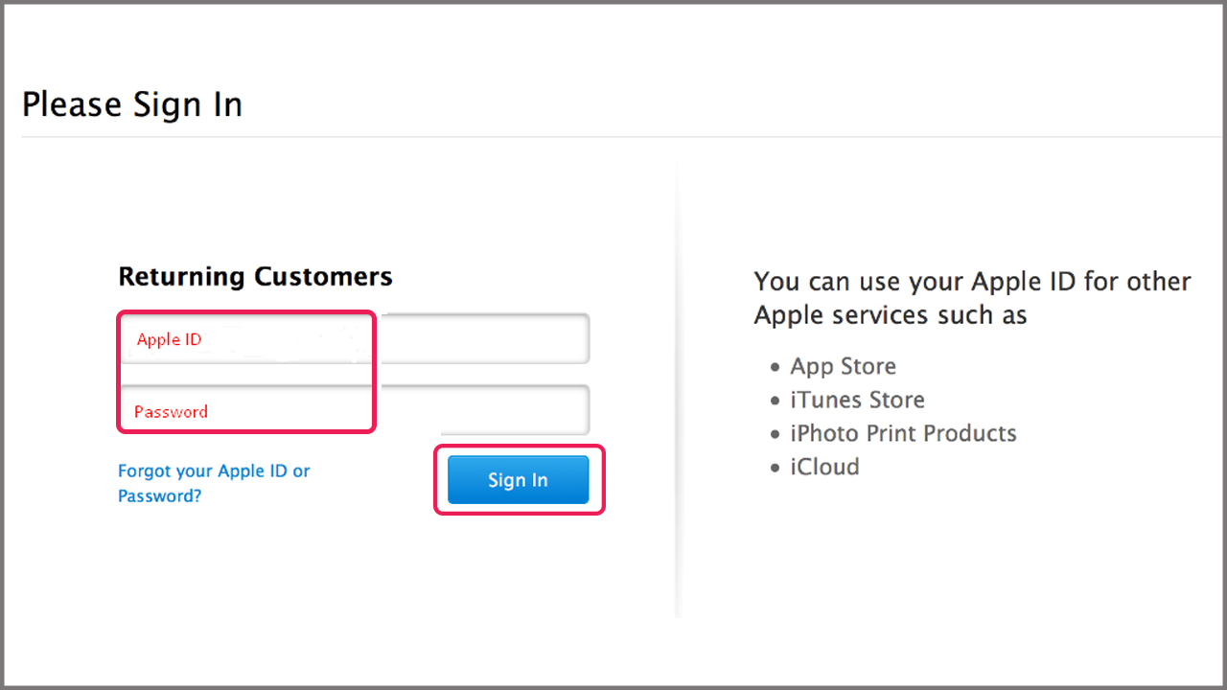Viewport: 1227px width, 690px height.
Task: Select the iTunes Store list item
Action: click(857, 400)
